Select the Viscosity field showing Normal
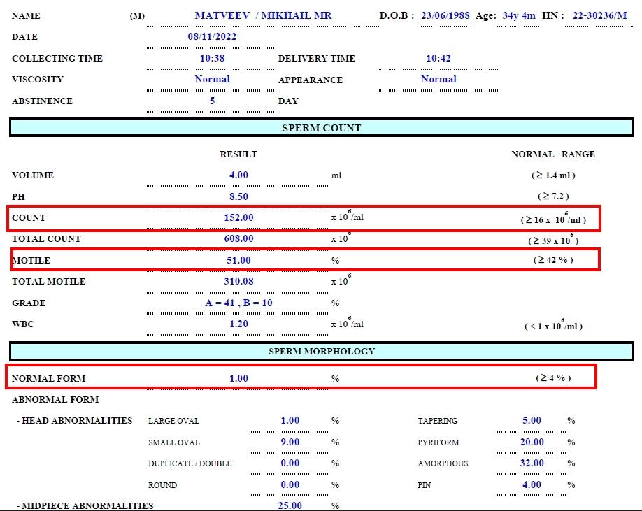This screenshot has width=642, height=511. point(212,79)
